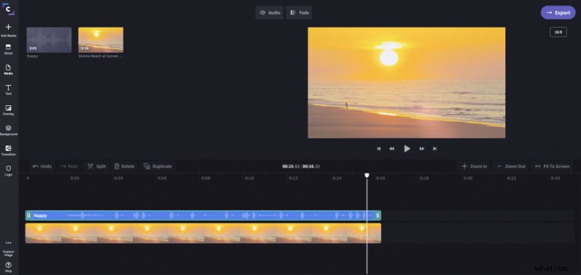
Task: Rewind the preview playback
Action: pos(391,149)
